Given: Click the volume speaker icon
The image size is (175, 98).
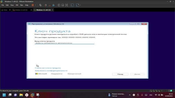Looking at the screenshot, I should point(159,95).
